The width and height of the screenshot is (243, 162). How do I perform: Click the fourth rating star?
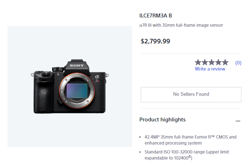pos(218,62)
